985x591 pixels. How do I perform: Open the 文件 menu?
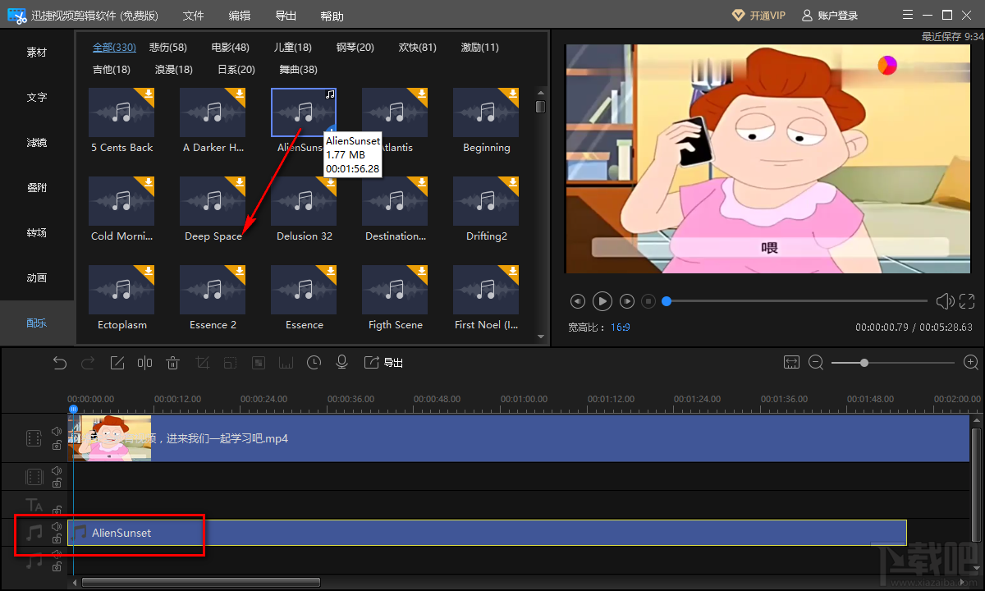point(193,16)
